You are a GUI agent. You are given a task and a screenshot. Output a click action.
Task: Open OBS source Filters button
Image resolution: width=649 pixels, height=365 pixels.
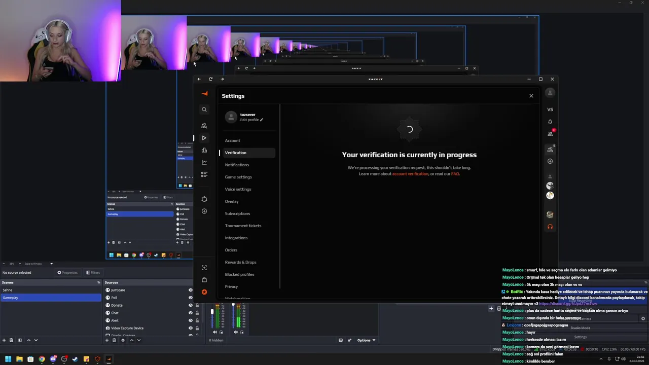pyautogui.click(x=93, y=272)
